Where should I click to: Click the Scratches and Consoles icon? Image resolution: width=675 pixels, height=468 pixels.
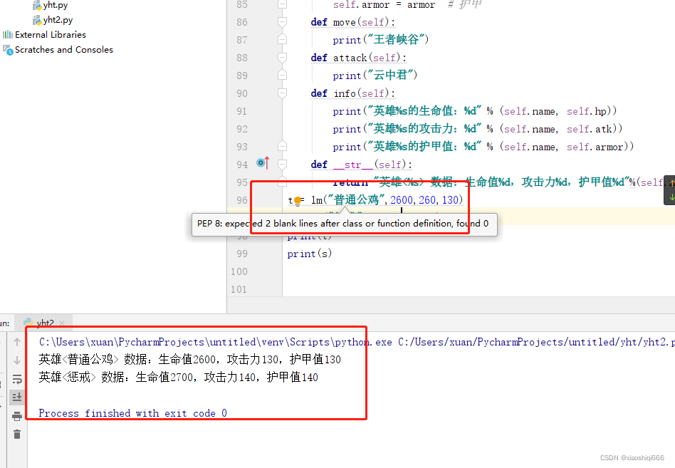(7, 49)
